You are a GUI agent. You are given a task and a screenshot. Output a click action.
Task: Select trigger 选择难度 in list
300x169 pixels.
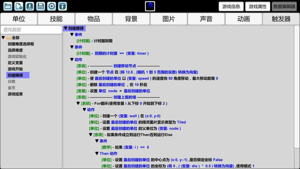click(15, 50)
